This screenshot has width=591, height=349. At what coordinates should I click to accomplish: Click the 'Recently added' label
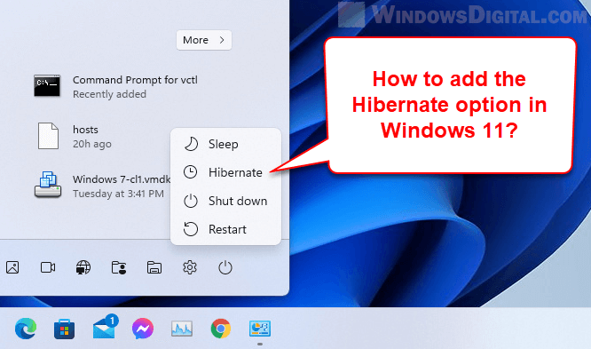[x=109, y=94]
